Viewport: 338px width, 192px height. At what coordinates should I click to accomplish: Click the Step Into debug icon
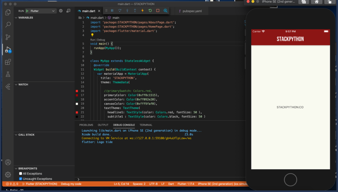pos(127,10)
